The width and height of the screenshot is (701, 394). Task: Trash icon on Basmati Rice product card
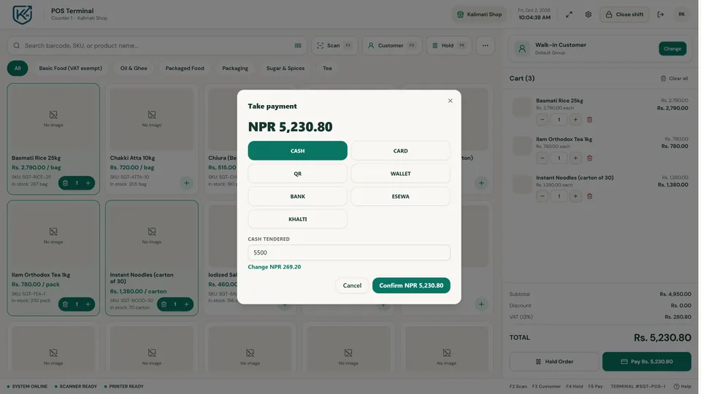pyautogui.click(x=65, y=182)
